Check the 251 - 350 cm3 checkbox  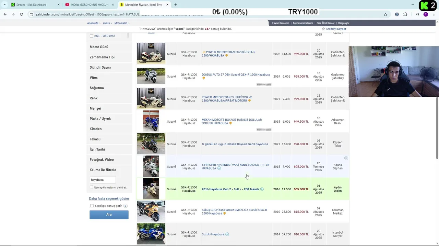[x=92, y=36]
